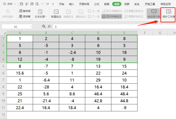176x119 pixels.
Task: Click 简转繁 simplified to traditional conversion
Action: [24, 17]
